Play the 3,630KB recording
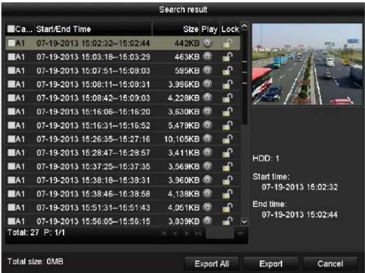Screen dimensions: 365x273 (x=207, y=112)
